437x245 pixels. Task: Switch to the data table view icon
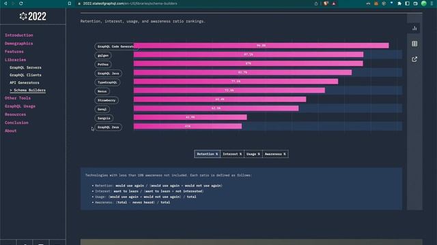[x=414, y=44]
